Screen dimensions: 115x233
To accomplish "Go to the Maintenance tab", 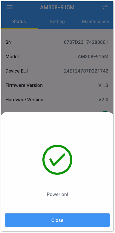I will tap(96, 21).
